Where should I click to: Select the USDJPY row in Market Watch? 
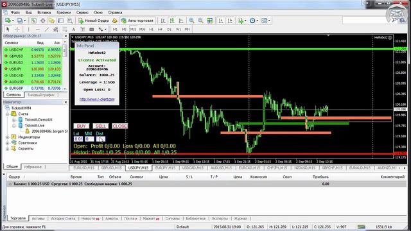tap(33, 69)
